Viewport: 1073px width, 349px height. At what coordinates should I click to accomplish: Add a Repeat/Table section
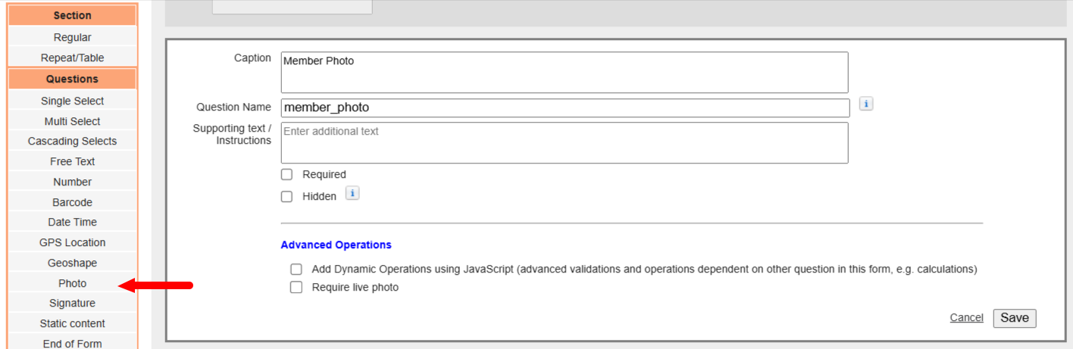tap(73, 58)
